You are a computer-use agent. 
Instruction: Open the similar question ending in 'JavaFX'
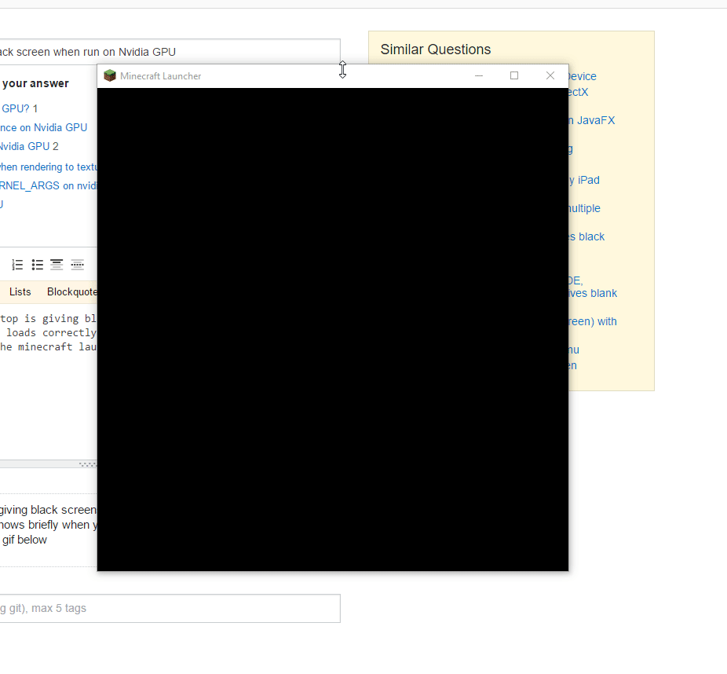click(x=592, y=121)
